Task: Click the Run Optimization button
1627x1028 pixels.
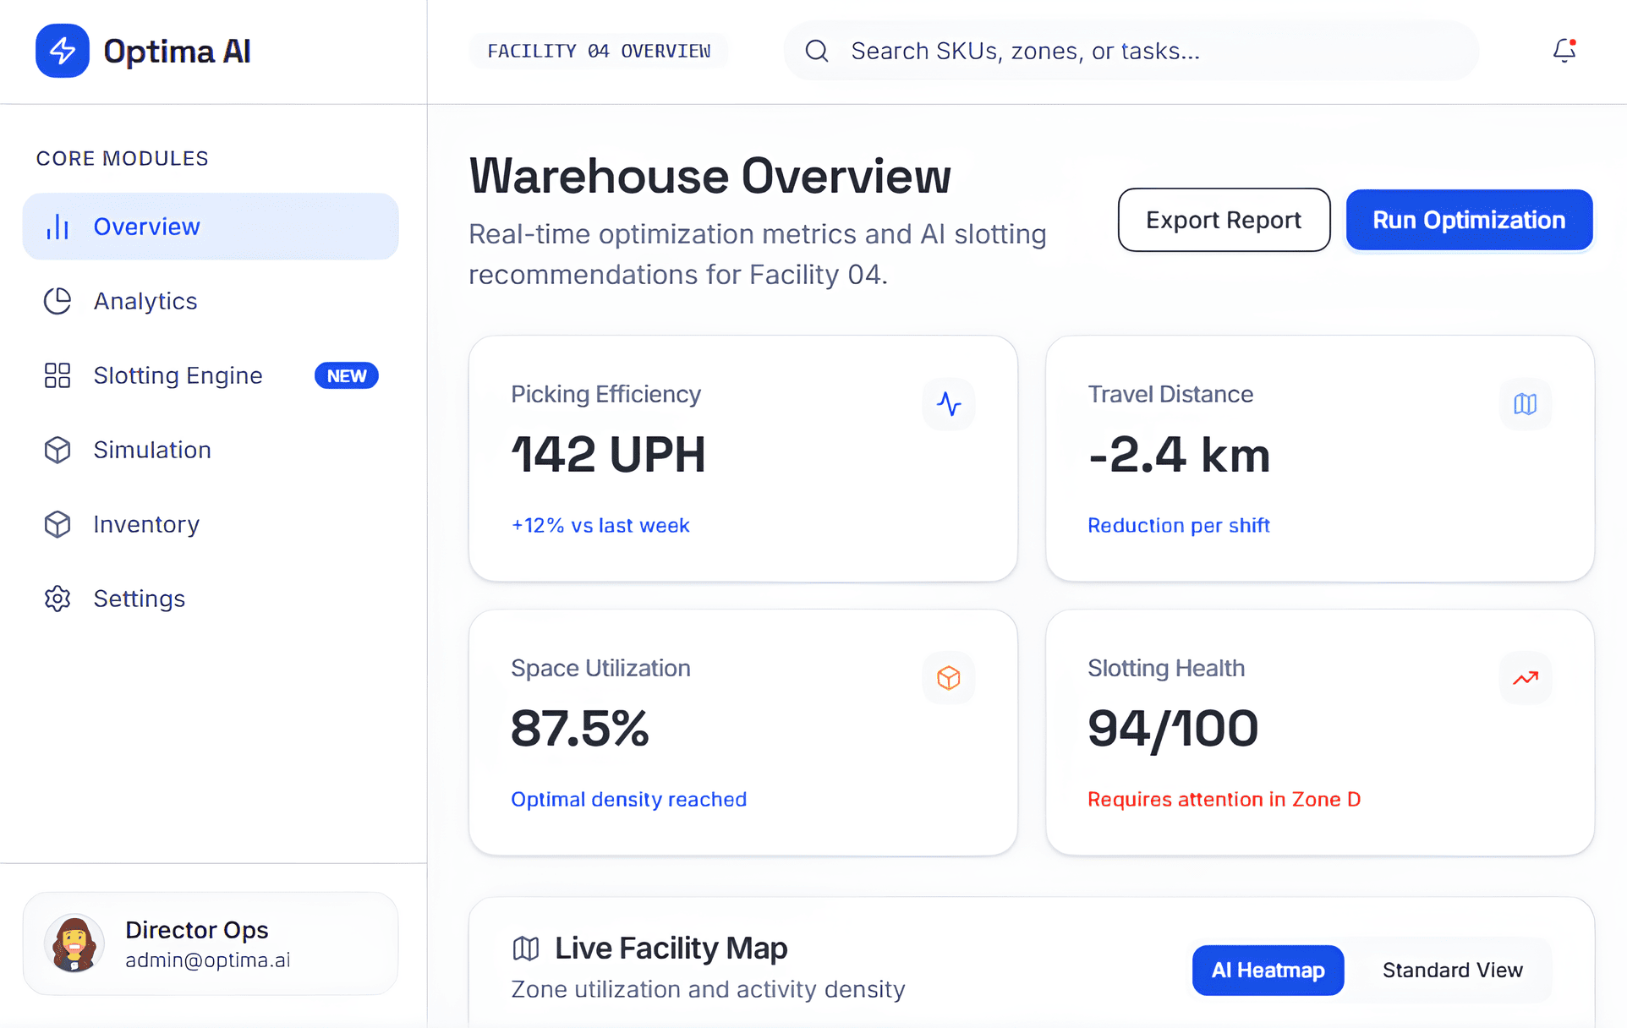Action: pyautogui.click(x=1469, y=220)
